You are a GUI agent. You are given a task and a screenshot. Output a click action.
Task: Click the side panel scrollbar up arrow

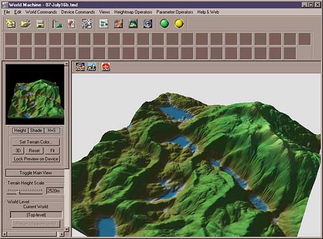coord(66,64)
